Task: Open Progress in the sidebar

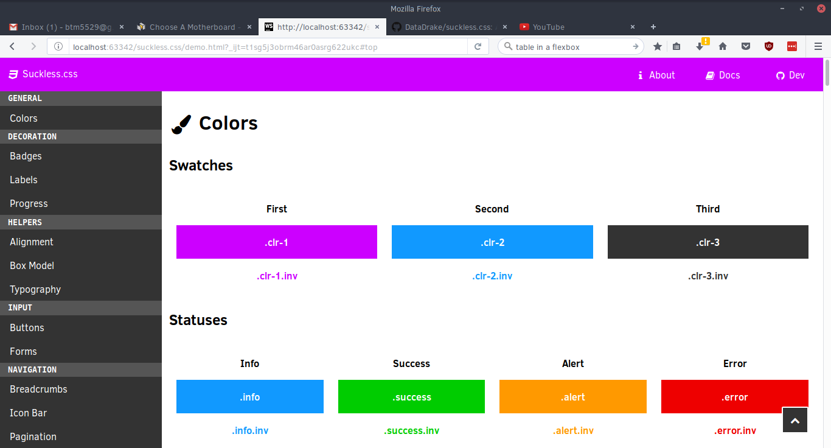Action: coord(81,203)
